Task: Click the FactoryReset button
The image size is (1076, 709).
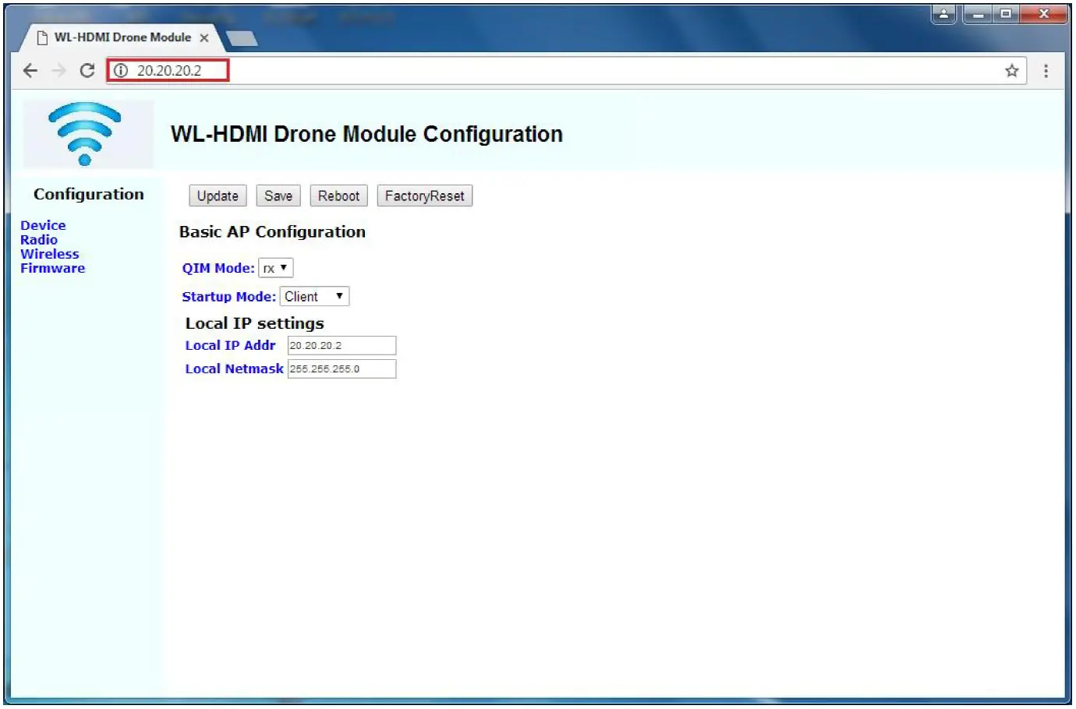Action: [424, 196]
